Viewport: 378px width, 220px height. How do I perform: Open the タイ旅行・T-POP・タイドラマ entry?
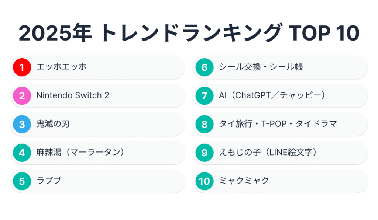(x=278, y=124)
